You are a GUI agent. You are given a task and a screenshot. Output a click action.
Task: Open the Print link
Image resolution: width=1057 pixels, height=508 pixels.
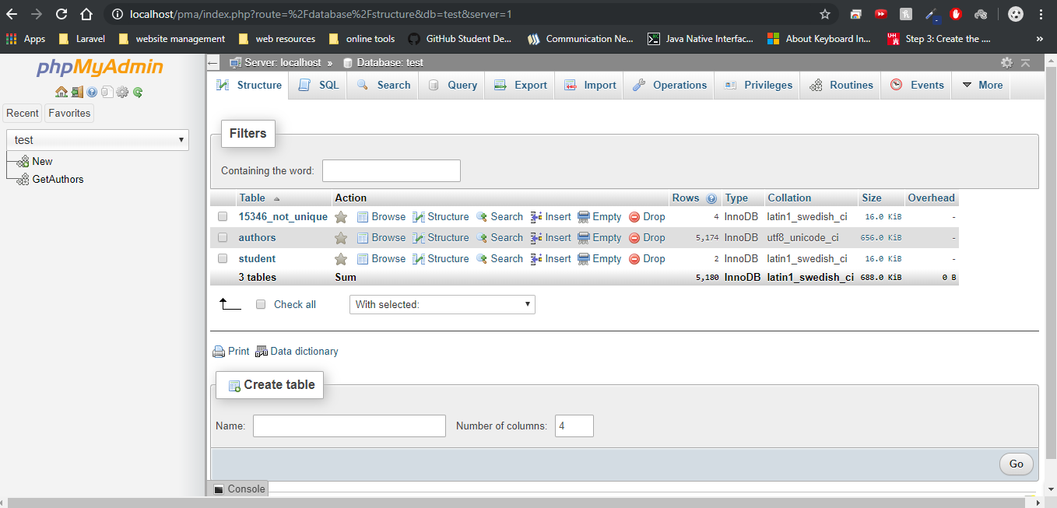231,352
